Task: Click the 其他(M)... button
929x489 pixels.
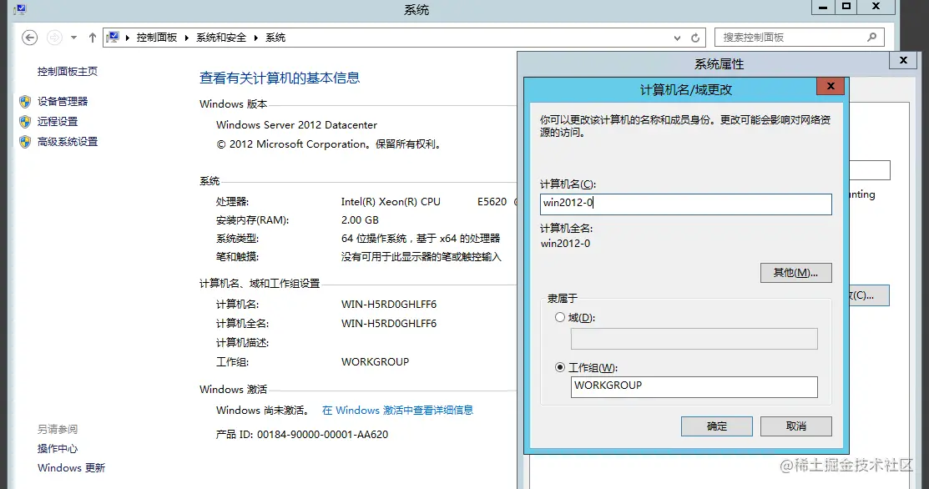Action: tap(795, 273)
